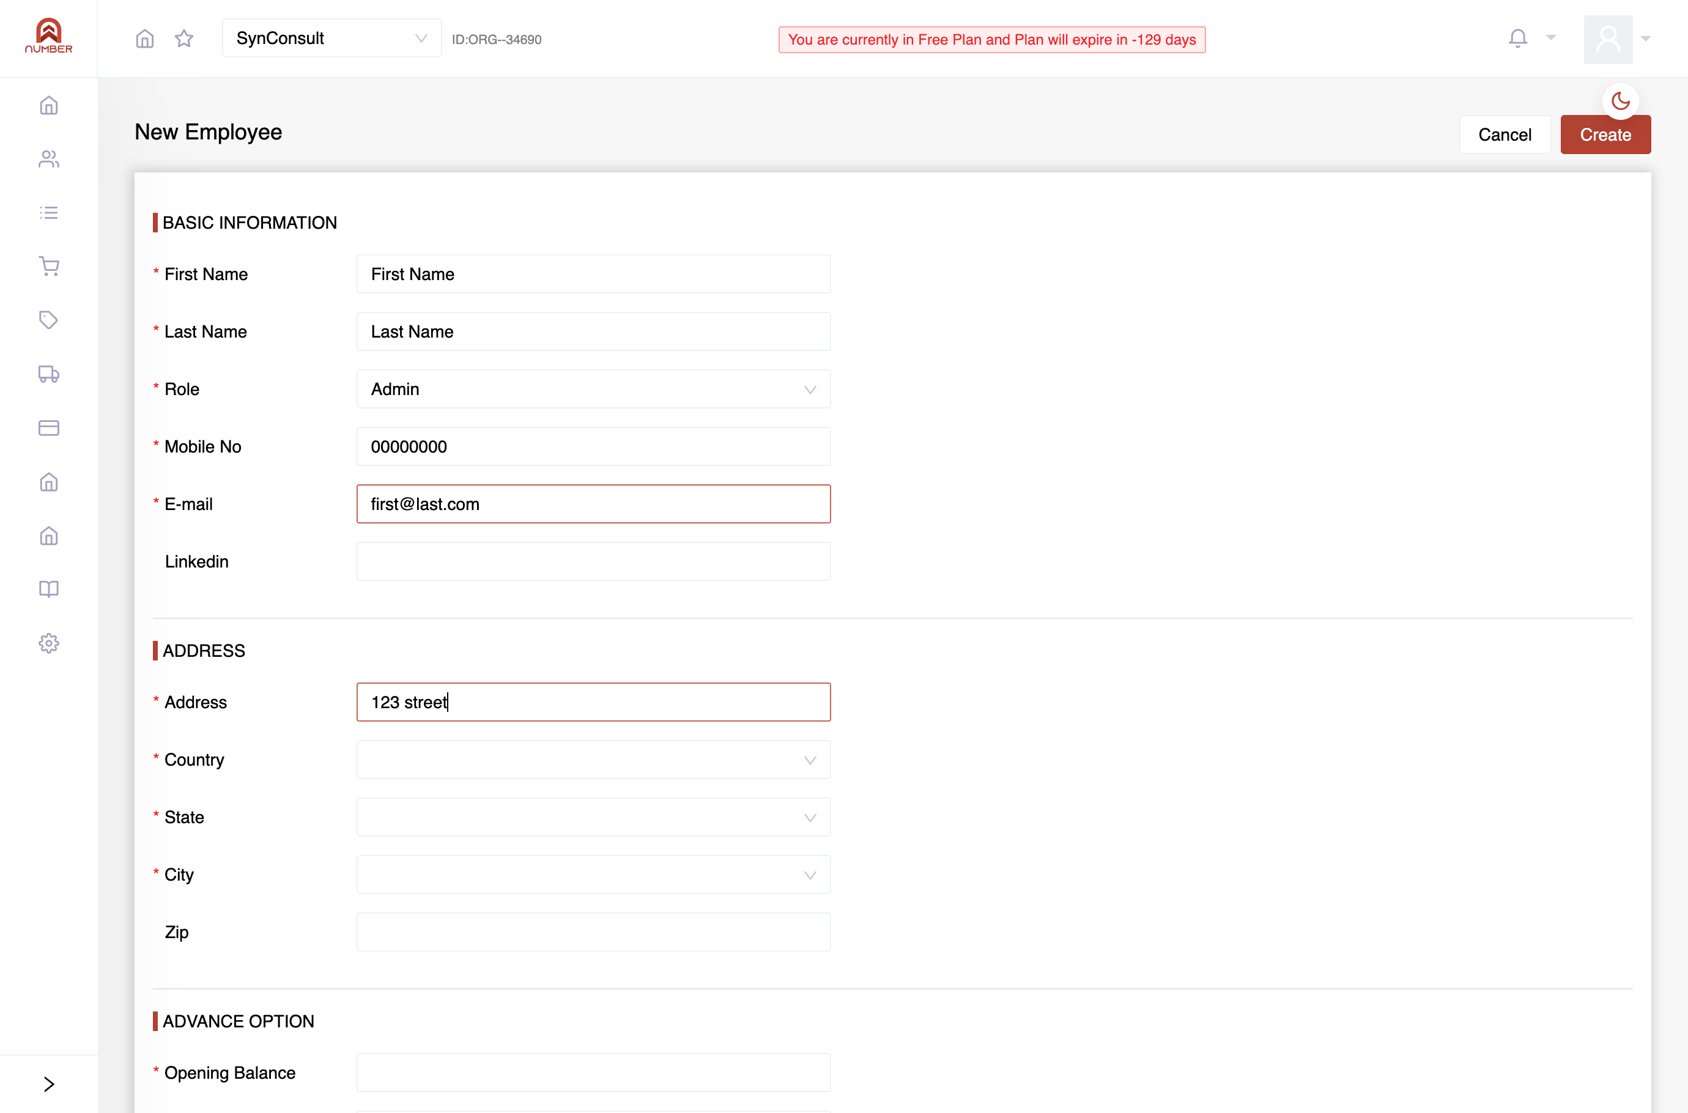Image resolution: width=1688 pixels, height=1113 pixels.
Task: Toggle dark mode moon icon
Action: click(1621, 102)
